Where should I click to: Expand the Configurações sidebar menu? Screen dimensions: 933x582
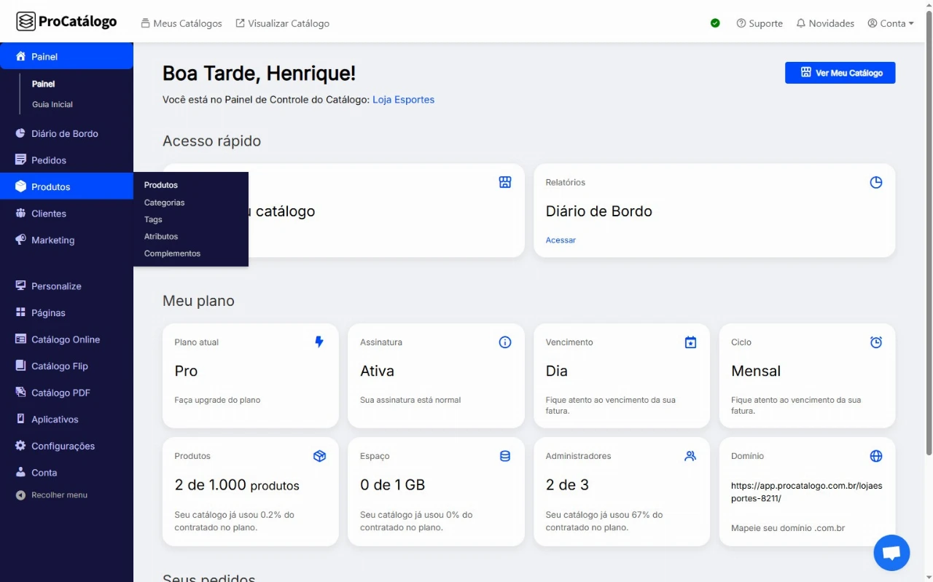tap(63, 446)
